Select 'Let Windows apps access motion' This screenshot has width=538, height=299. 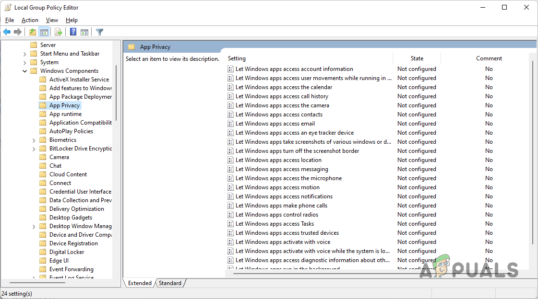tap(277, 187)
